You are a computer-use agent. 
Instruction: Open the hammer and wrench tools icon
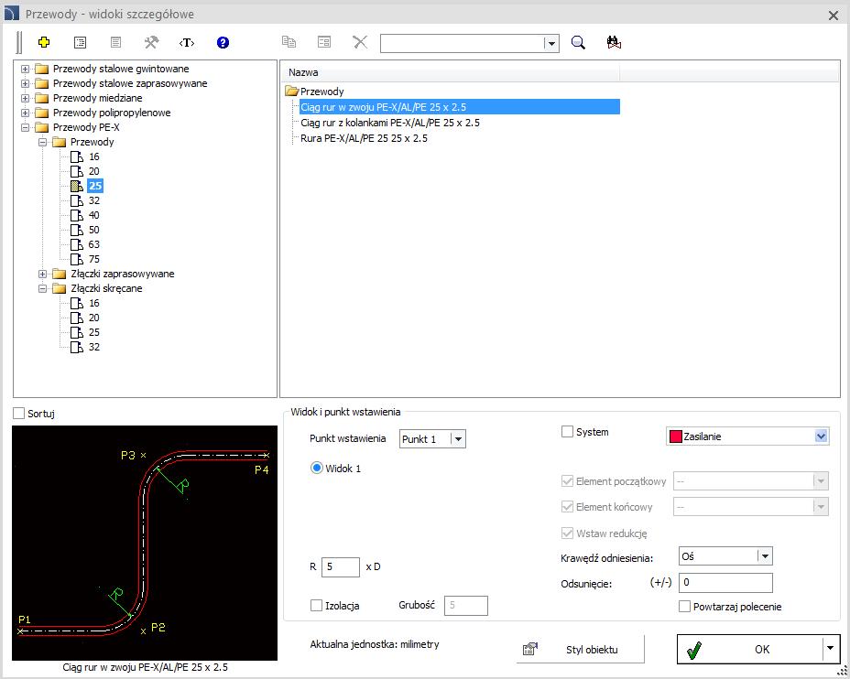click(151, 42)
